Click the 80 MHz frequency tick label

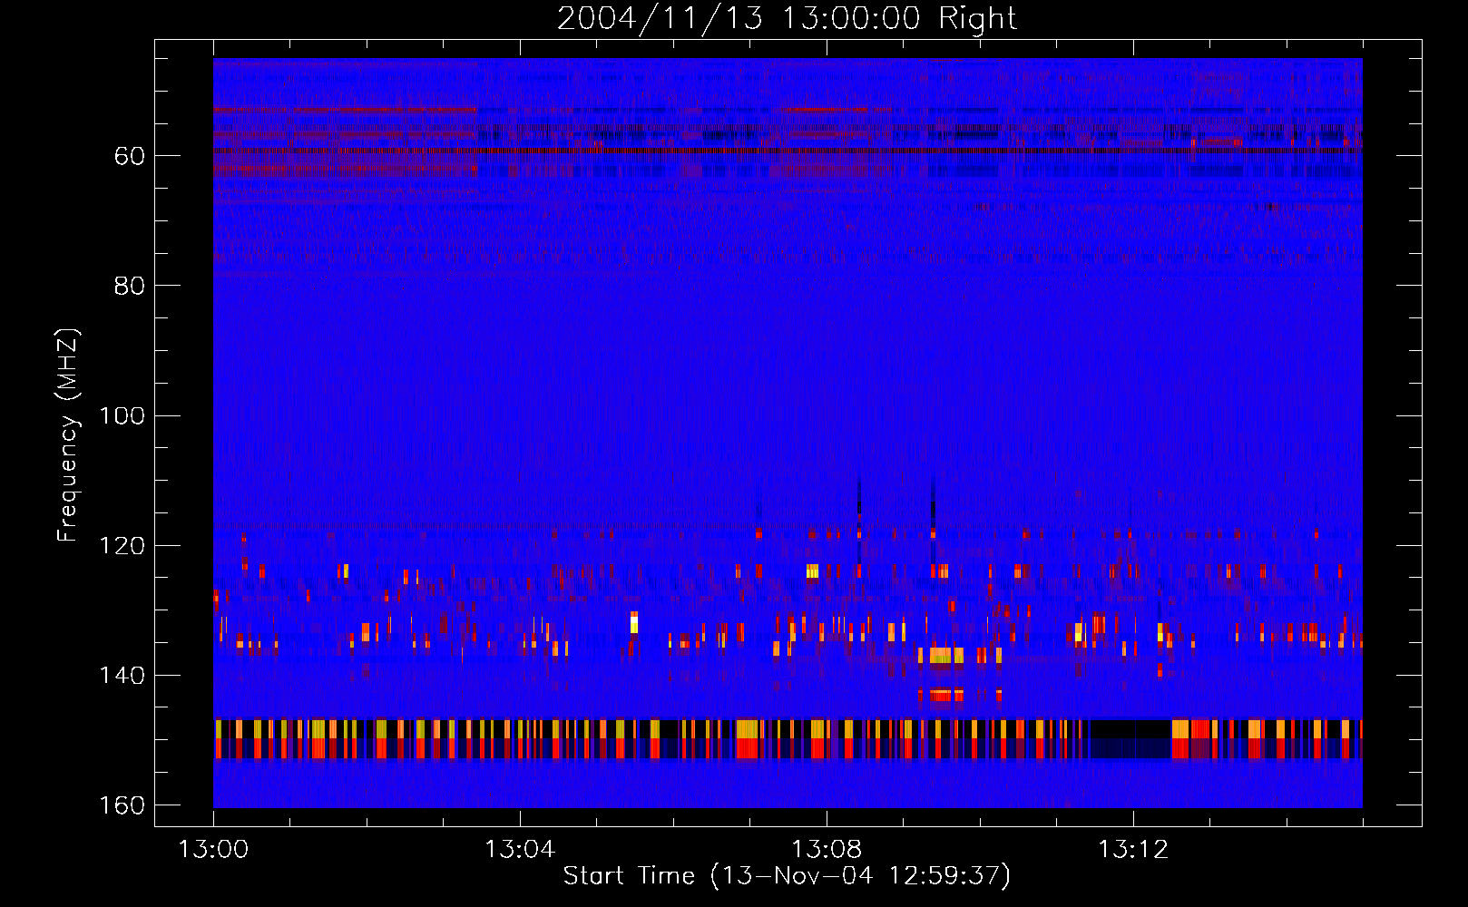coord(130,286)
